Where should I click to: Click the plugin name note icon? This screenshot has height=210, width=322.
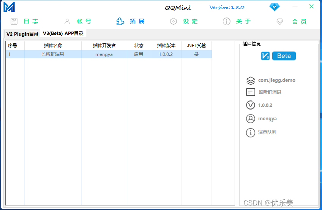[251, 92]
